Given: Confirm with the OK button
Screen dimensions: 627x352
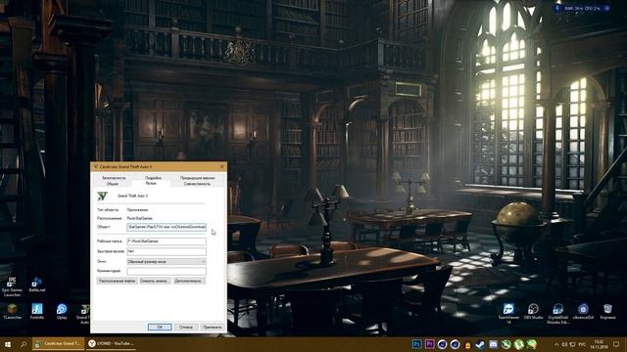Looking at the screenshot, I should (x=160, y=327).
